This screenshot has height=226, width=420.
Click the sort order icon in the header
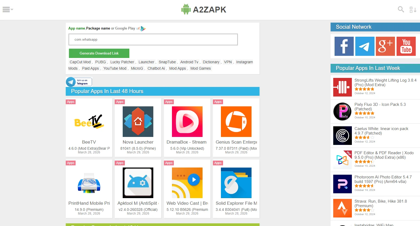tap(413, 10)
